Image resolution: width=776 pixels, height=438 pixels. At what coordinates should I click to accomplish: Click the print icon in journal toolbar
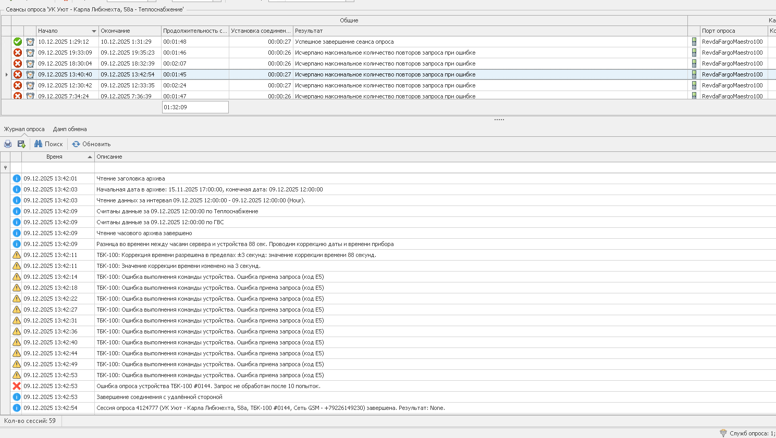coord(8,144)
